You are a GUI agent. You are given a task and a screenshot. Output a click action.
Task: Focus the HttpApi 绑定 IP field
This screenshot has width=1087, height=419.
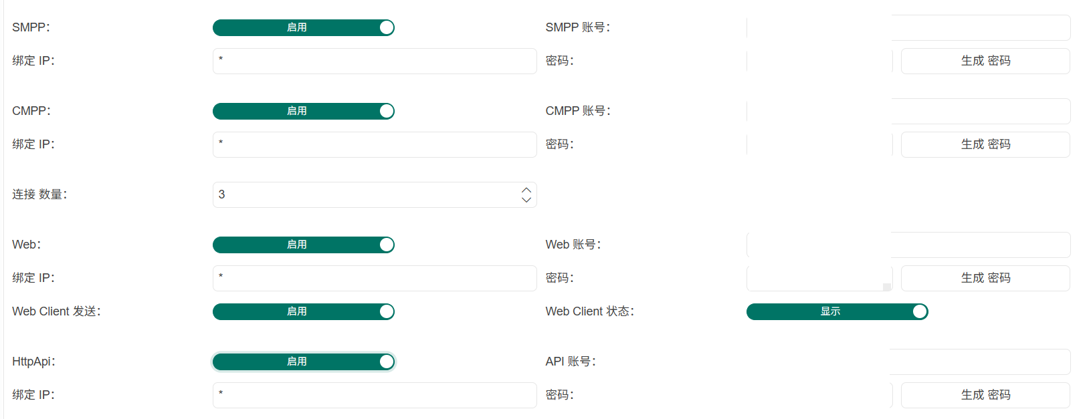pyautogui.click(x=375, y=395)
